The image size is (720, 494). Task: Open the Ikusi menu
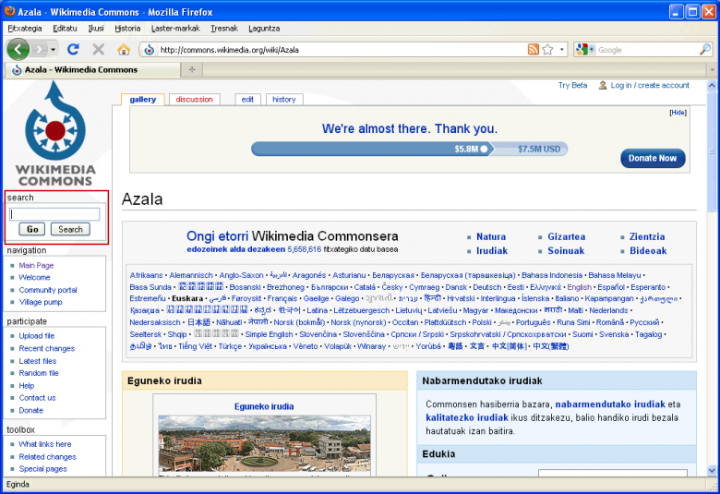tap(96, 29)
